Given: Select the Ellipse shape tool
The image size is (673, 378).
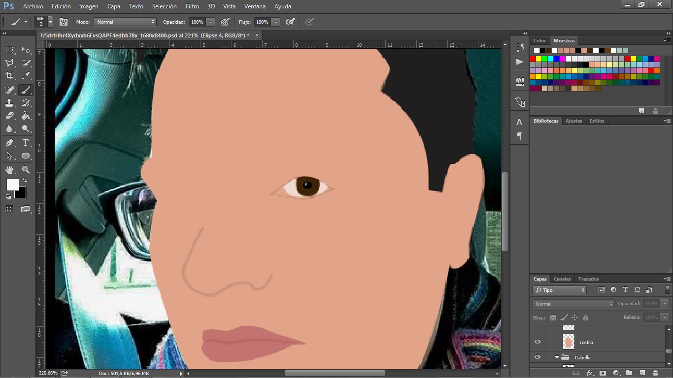Looking at the screenshot, I should (26, 156).
